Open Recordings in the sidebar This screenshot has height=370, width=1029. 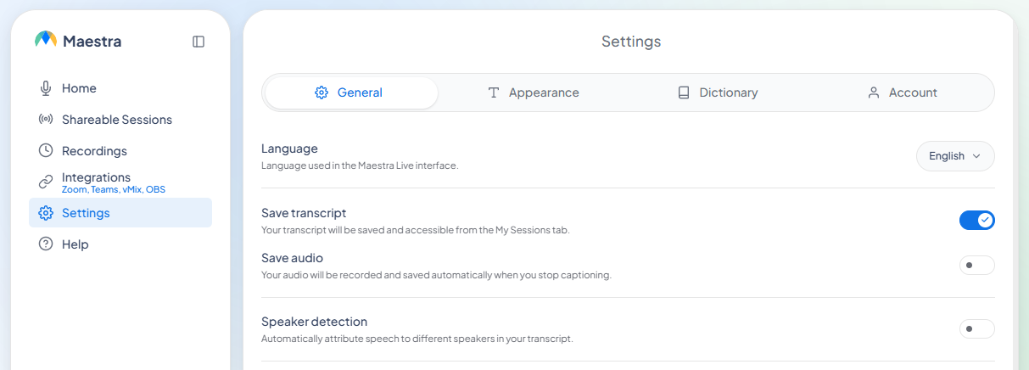tap(120, 150)
